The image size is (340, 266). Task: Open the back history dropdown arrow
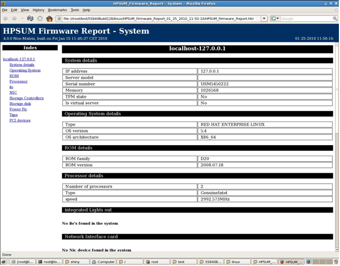[x=21, y=18]
